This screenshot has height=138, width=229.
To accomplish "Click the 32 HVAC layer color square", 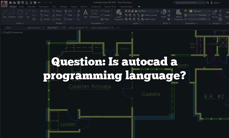I will [x=136, y=11].
